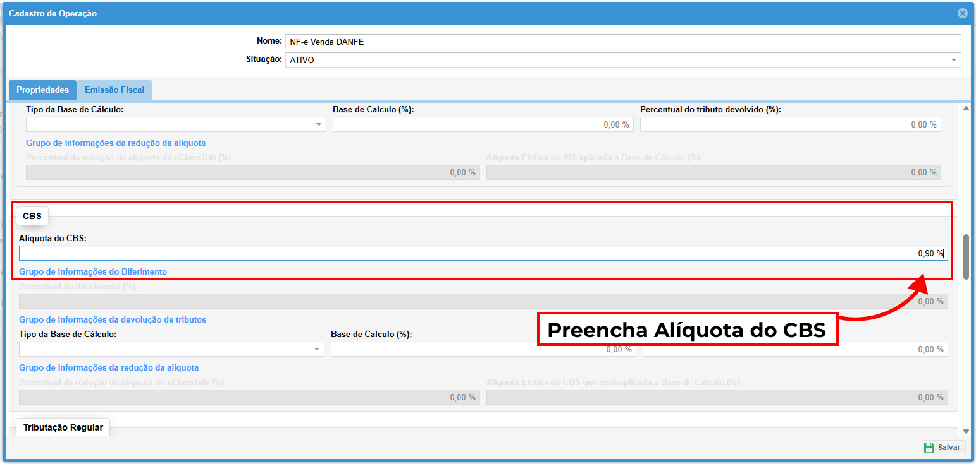Screen dimensions: 976x464
Task: Click the Grupo de Informações do Diferimento heading
Action: click(93, 271)
